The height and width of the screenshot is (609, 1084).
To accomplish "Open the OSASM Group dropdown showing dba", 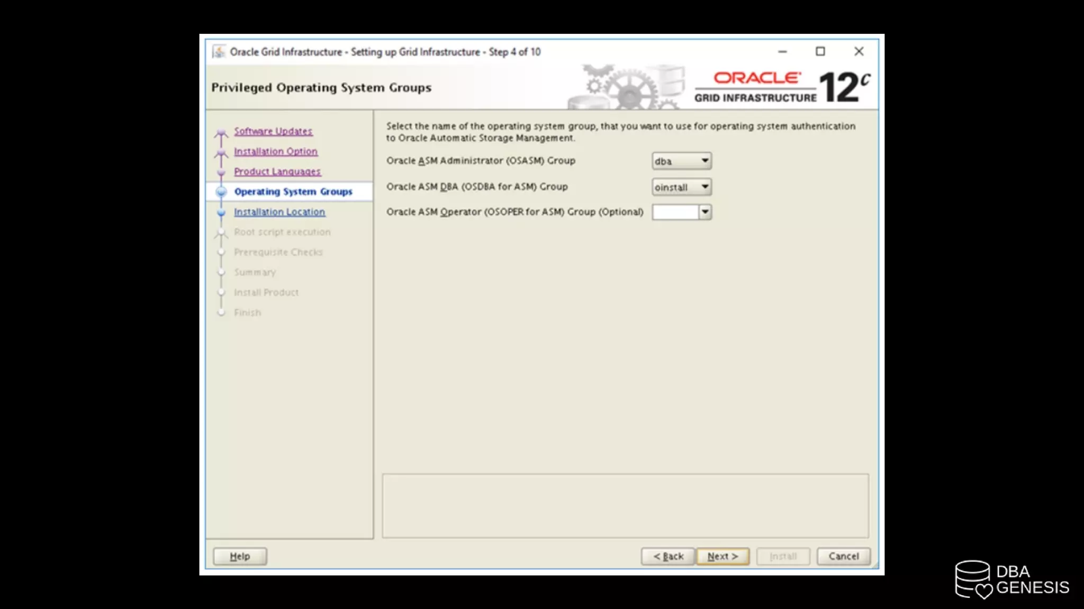I will (x=681, y=161).
